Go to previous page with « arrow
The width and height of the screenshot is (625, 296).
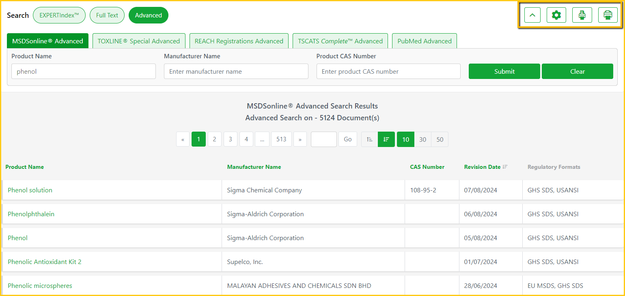tap(183, 139)
